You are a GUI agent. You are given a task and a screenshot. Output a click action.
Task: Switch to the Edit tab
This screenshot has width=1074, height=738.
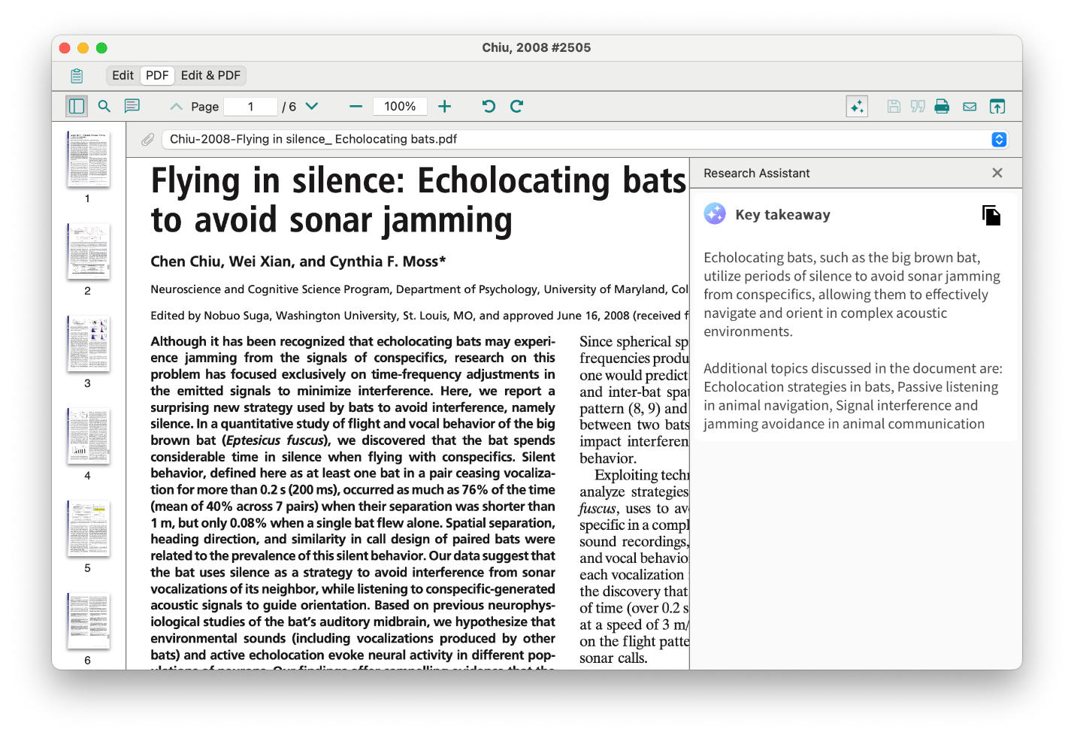click(x=123, y=75)
